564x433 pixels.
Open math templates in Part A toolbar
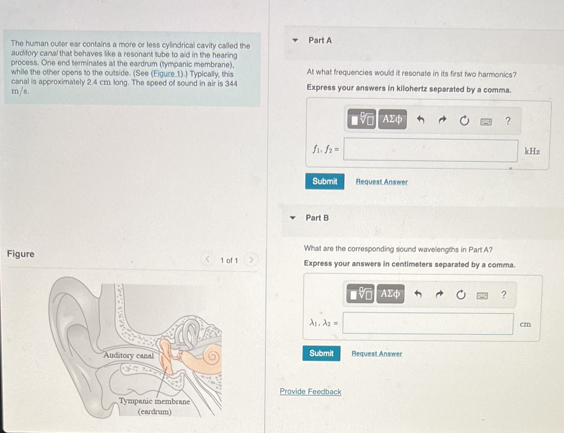pos(362,119)
